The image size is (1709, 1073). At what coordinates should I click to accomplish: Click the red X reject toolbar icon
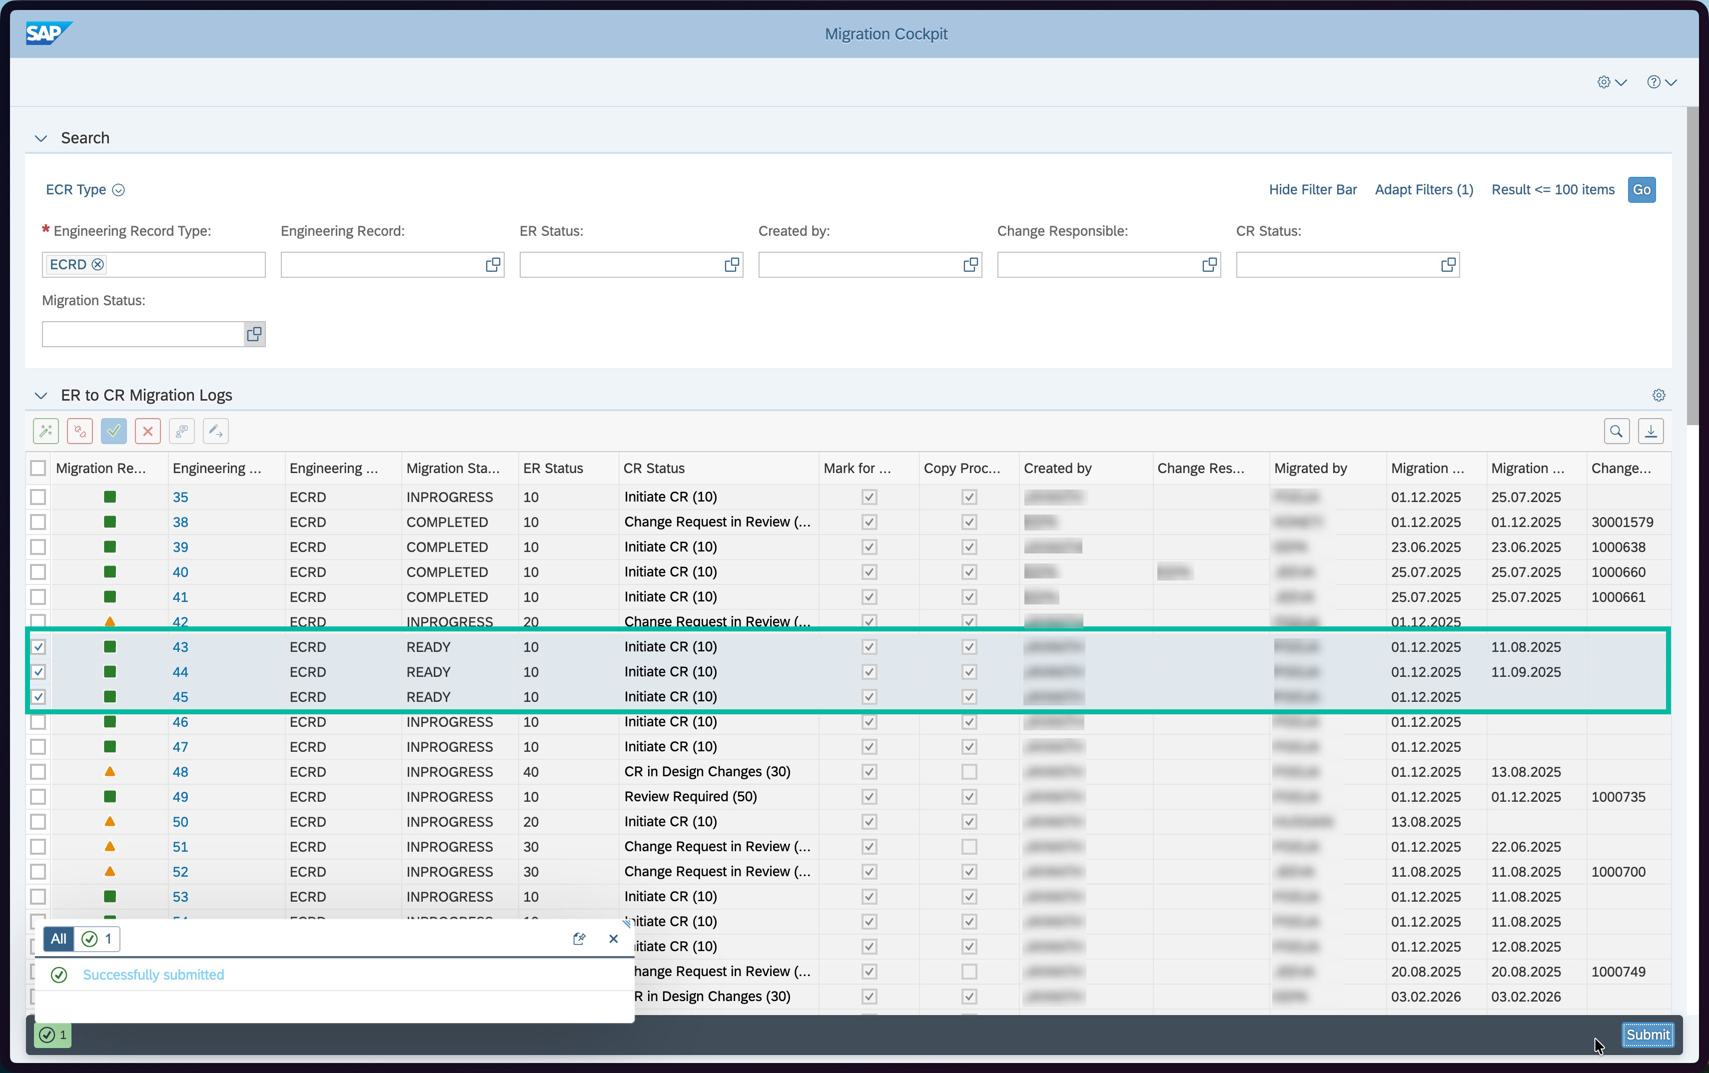[x=147, y=431]
